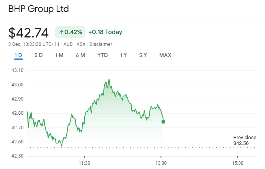Screen dimensions: 265x169
Task: Click the 11:30 time axis label
Action: (x=84, y=162)
